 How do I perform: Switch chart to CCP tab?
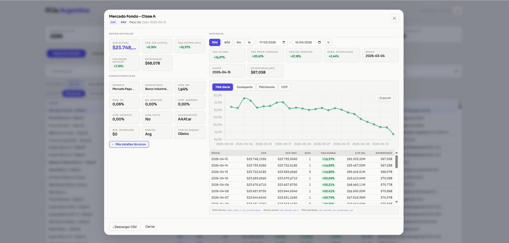[284, 87]
